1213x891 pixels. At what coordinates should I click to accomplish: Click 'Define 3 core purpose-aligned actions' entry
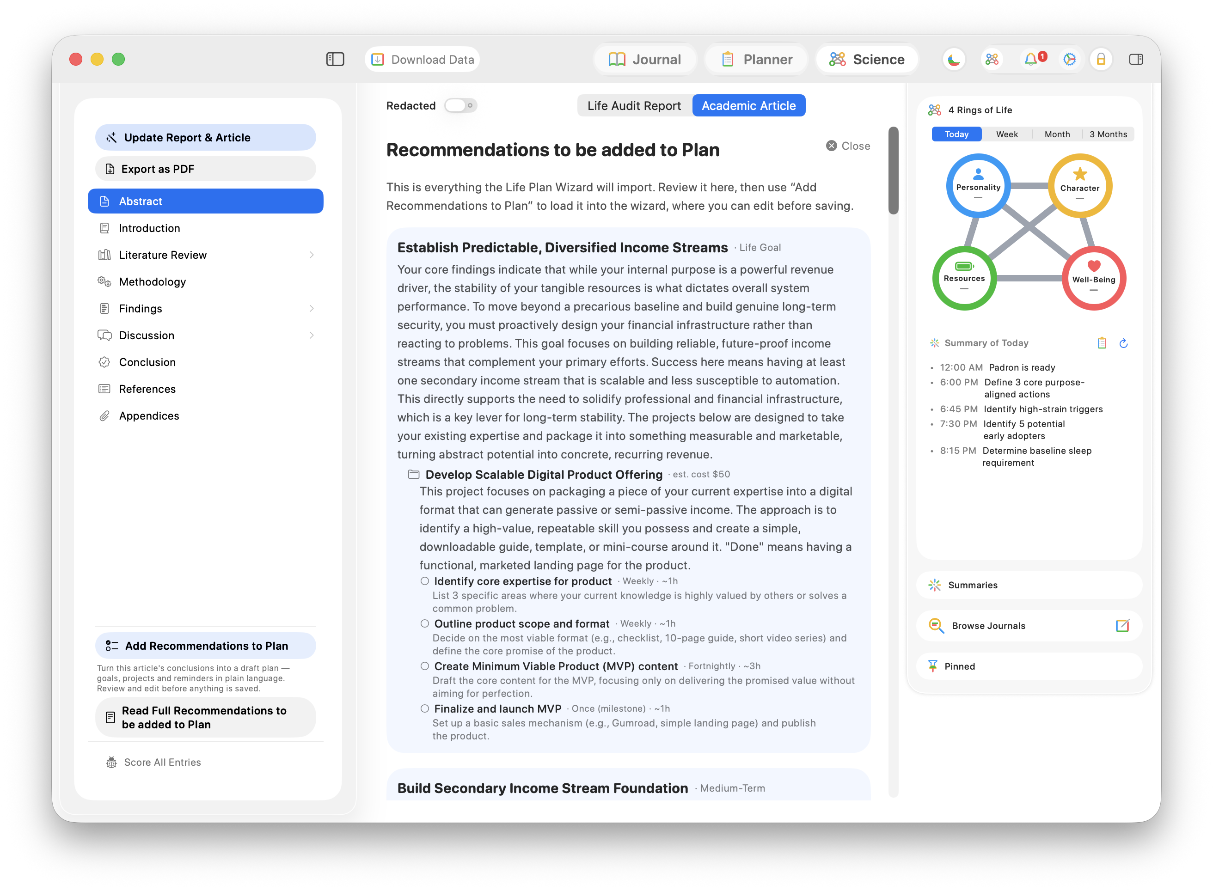(1033, 388)
